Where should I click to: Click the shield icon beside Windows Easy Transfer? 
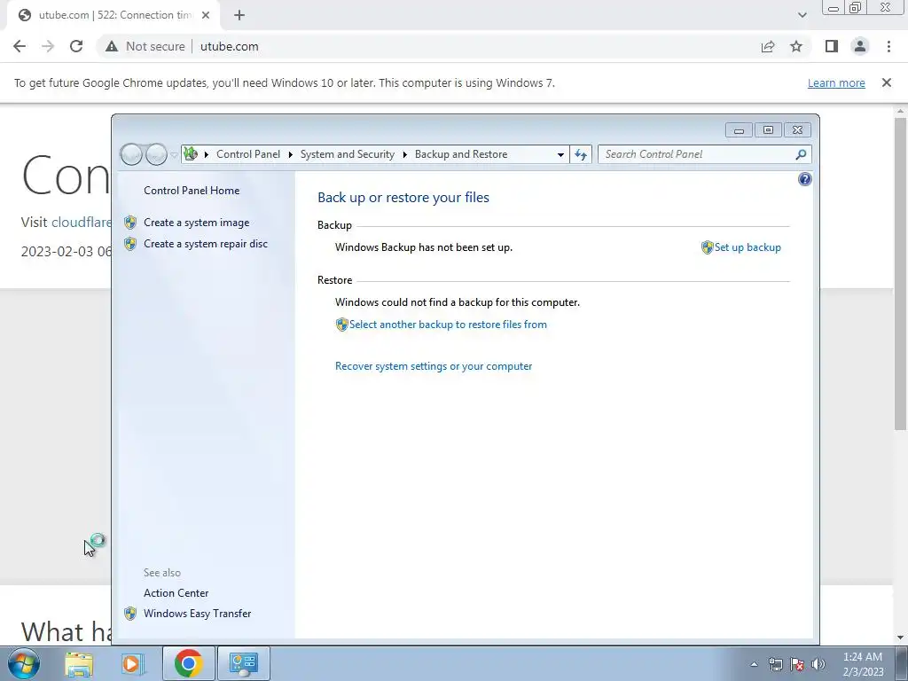click(x=130, y=614)
